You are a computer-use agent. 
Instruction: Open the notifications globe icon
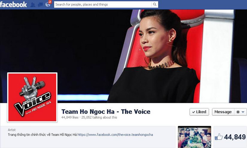click(x=48, y=5)
